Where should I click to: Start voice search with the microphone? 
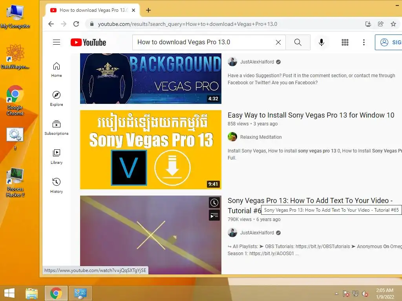[x=321, y=42]
